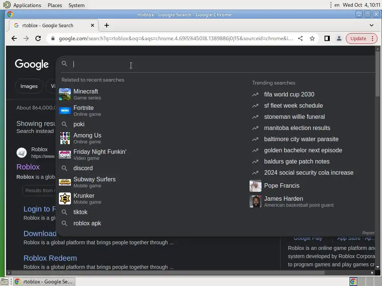Click the Friday Night Funkin' thumbnail
Viewport: 382px width, 286px height.
[65, 155]
